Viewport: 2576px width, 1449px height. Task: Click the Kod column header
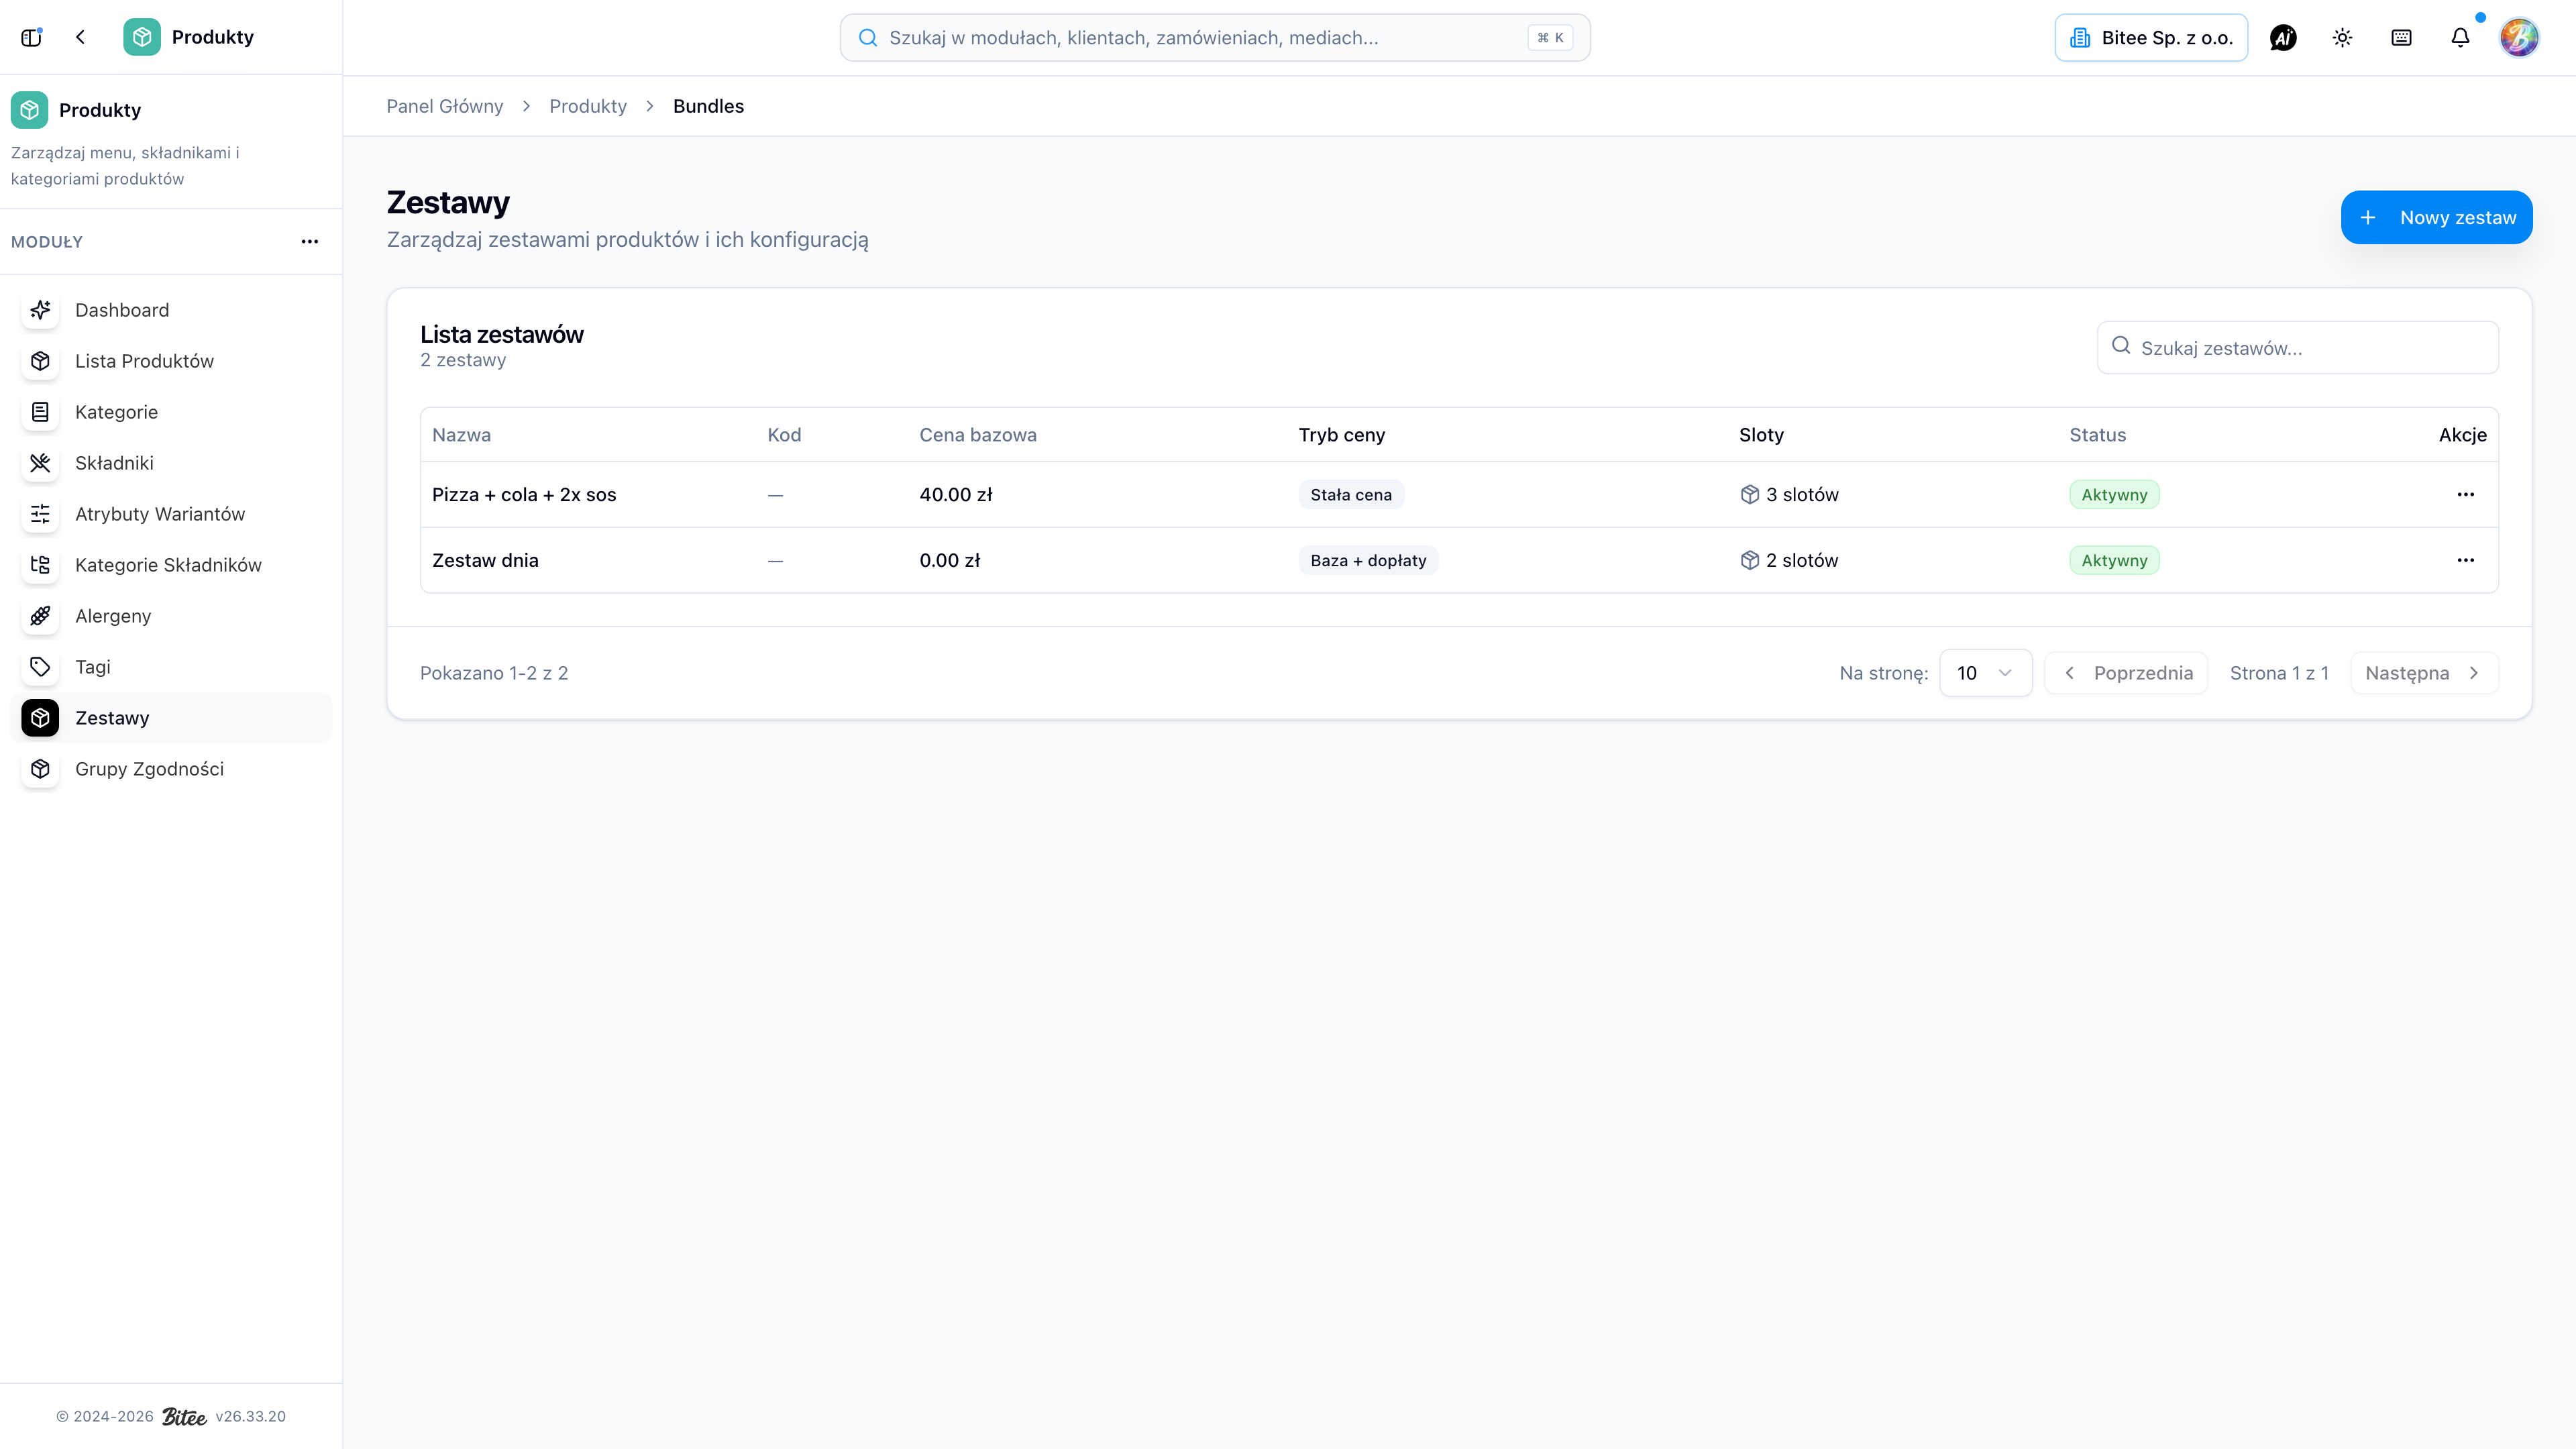pos(784,435)
